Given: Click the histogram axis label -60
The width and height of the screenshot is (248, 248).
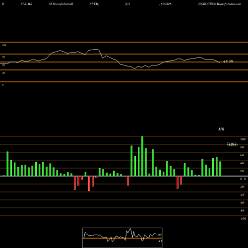Looking at the screenshot, I should 242,203.
